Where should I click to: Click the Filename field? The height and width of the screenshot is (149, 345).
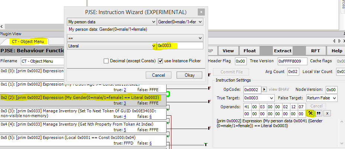[x=43, y=62]
